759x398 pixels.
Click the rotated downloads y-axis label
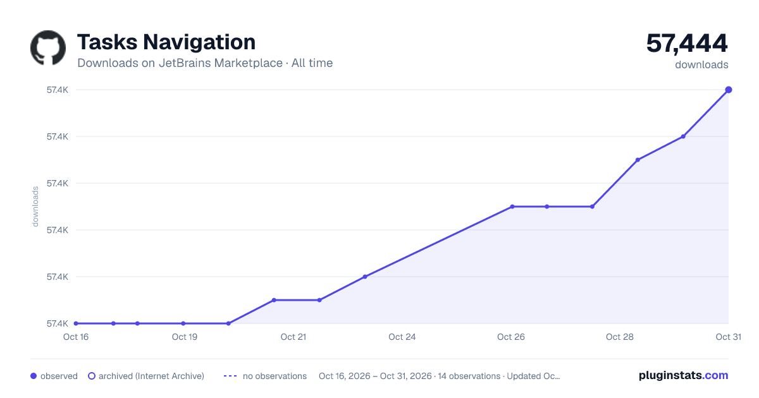pos(35,207)
